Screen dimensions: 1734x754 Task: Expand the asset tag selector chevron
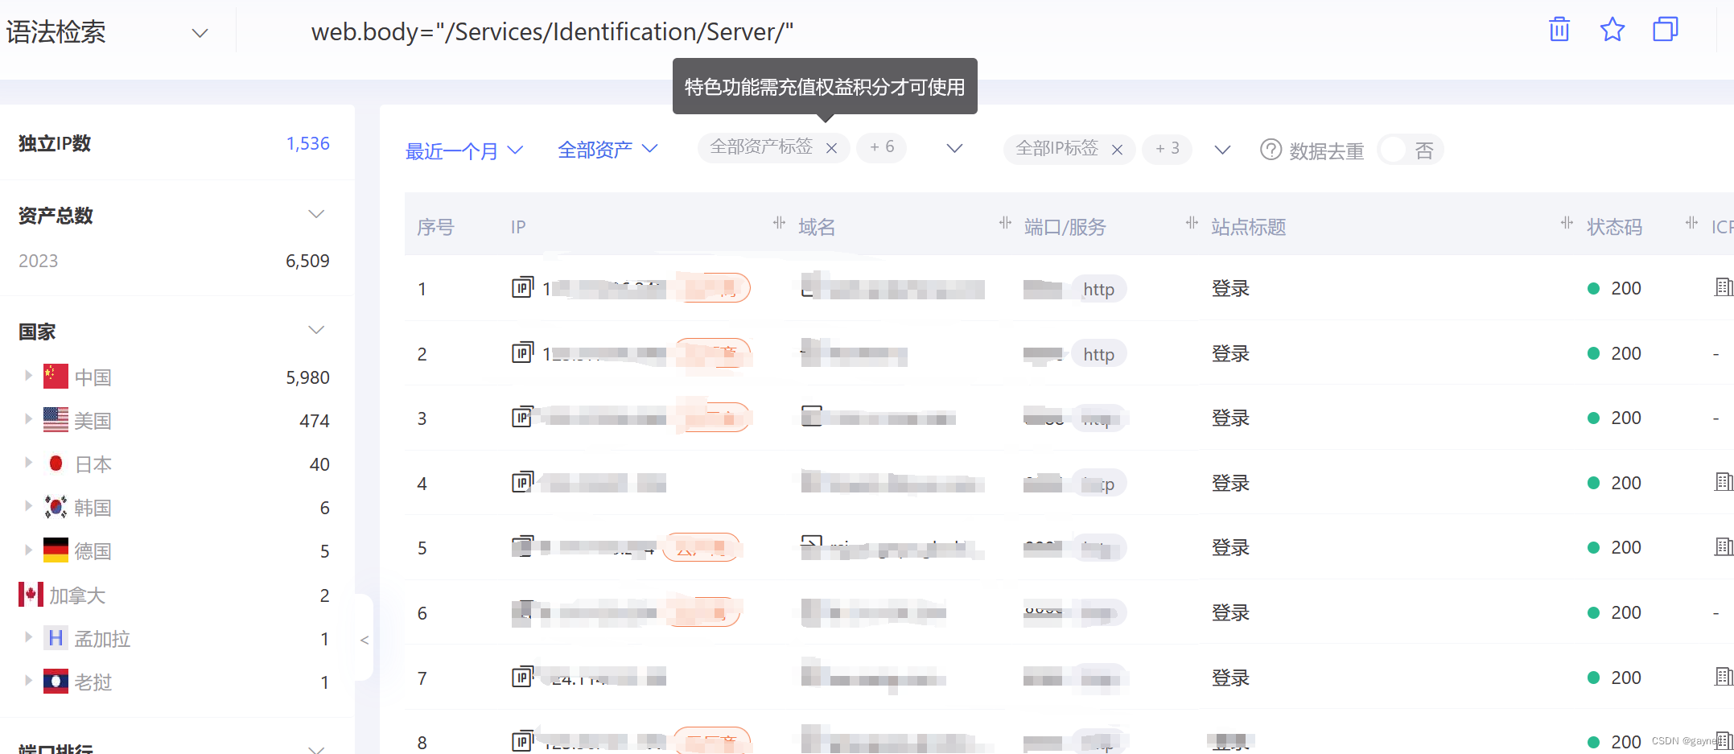(x=954, y=148)
